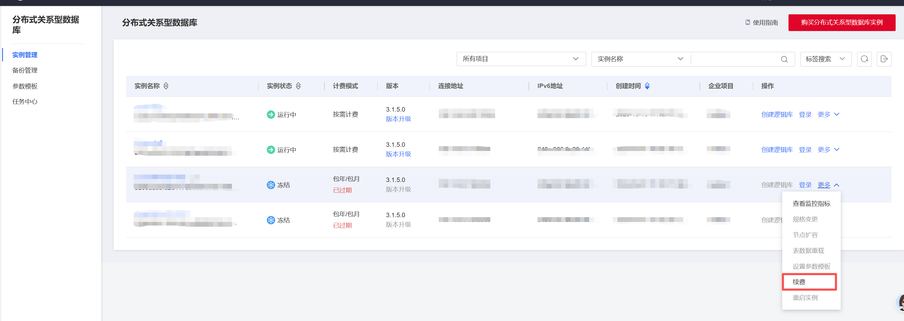Image resolution: width=904 pixels, height=321 pixels.
Task: Sort by instance status arrows icon
Action: point(298,86)
